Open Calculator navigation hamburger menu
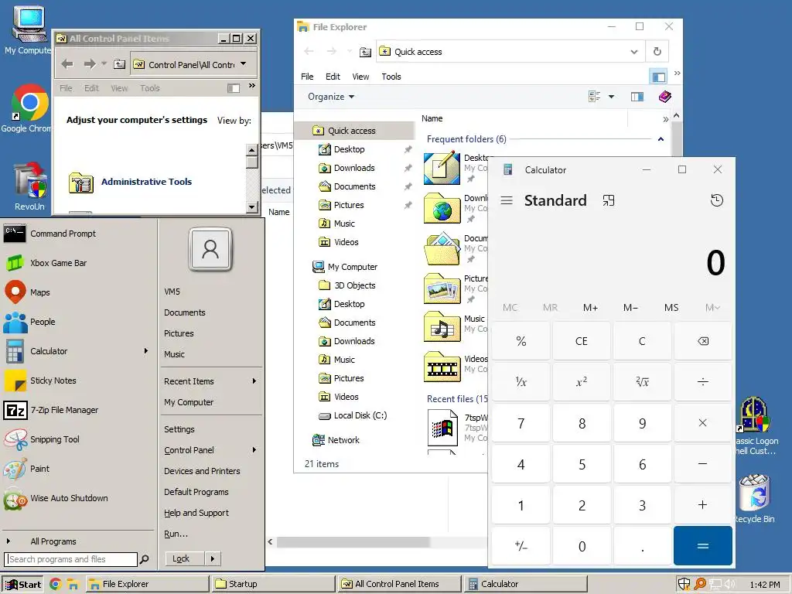 (x=507, y=200)
